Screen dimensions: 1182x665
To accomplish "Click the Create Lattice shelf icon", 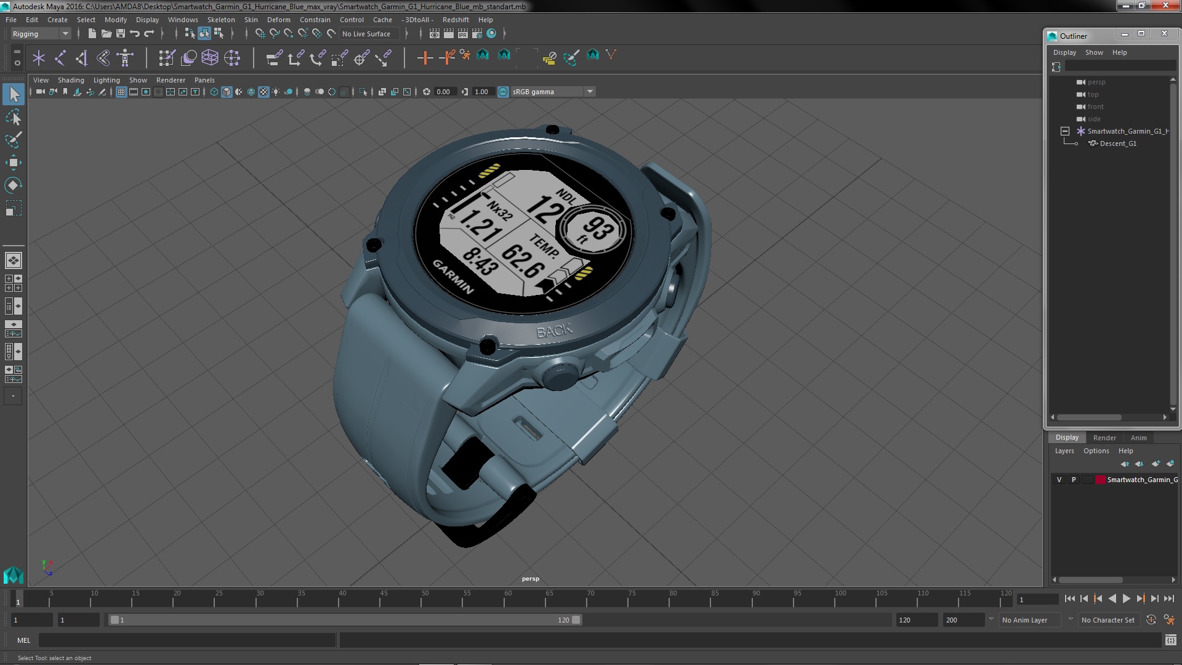I will tap(210, 58).
